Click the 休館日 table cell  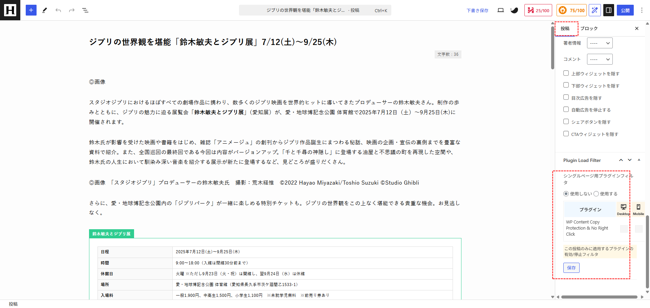135,274
